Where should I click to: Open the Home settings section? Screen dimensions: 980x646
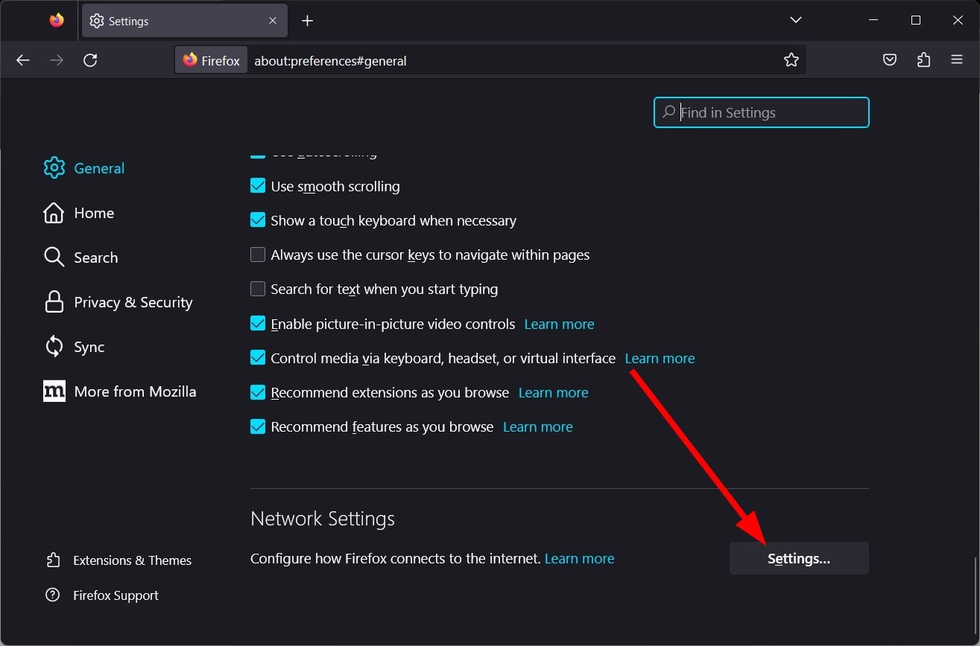[94, 213]
